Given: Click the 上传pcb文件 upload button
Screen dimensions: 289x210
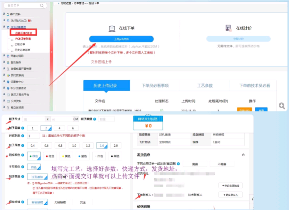Looking at the screenshot, I should click(x=121, y=39).
